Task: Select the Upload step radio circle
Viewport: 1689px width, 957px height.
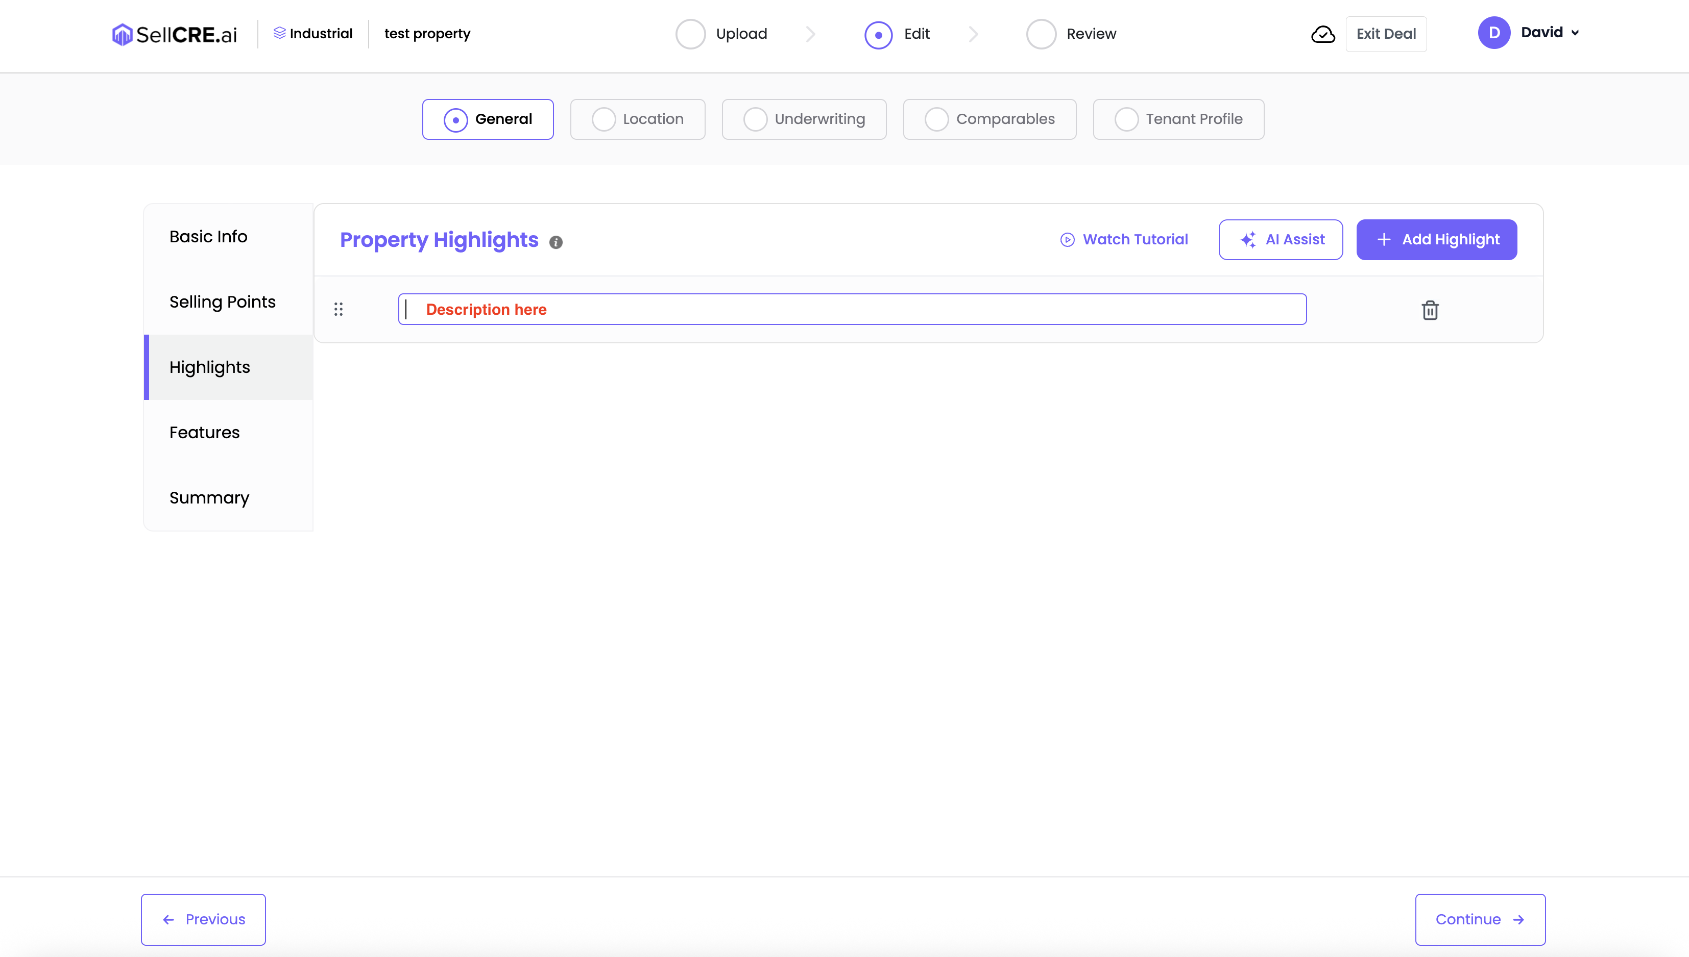Action: [x=690, y=34]
